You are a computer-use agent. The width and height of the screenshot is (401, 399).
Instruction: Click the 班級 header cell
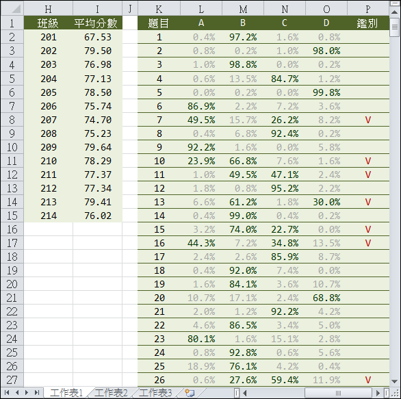49,23
